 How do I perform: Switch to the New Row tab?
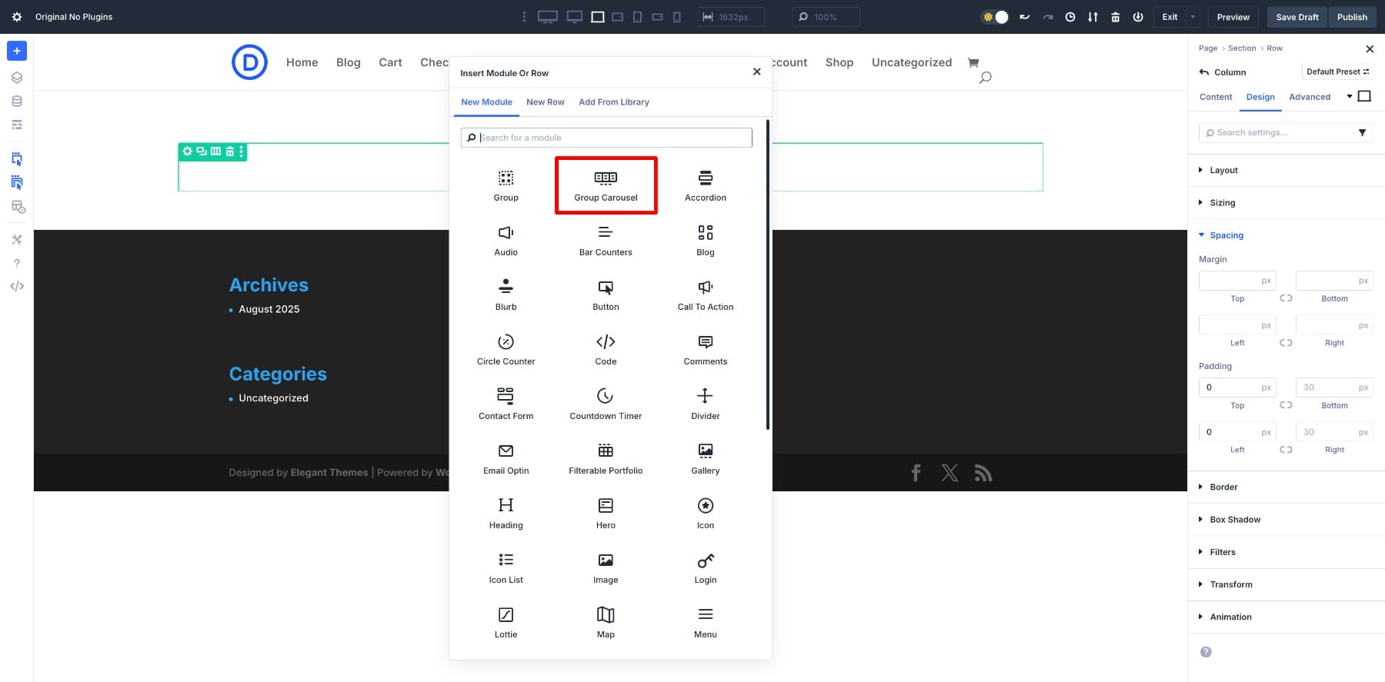(x=545, y=102)
